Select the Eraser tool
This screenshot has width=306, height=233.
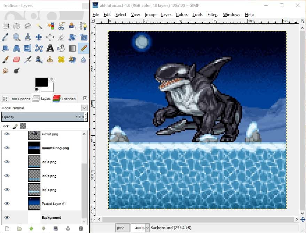pos(16,59)
